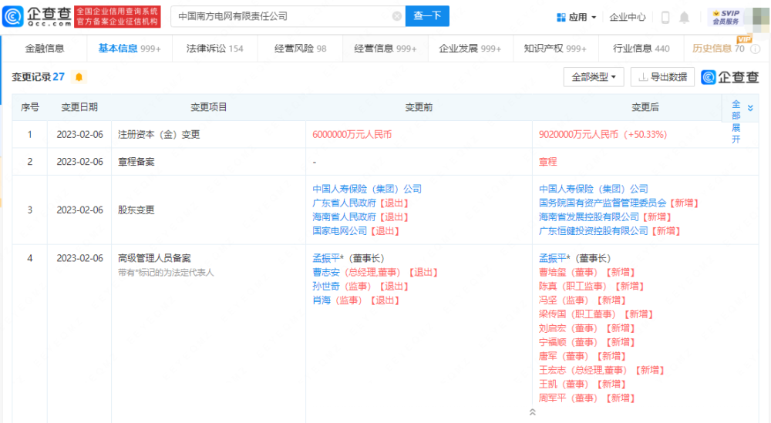
Task: Open 王宏志 person link
Action: [553, 370]
